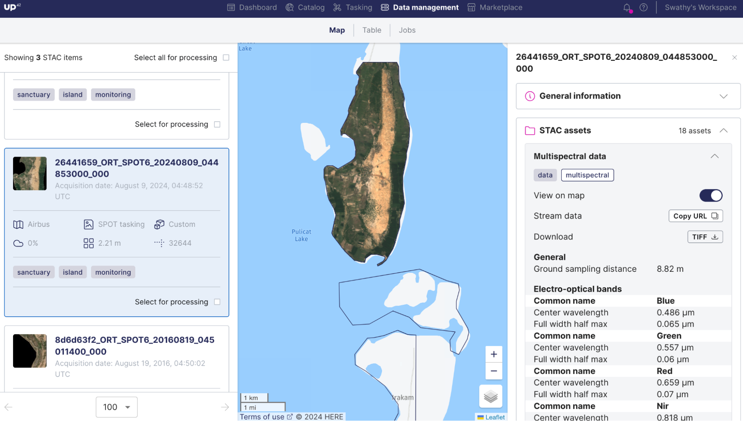Click the data tag

pyautogui.click(x=545, y=175)
